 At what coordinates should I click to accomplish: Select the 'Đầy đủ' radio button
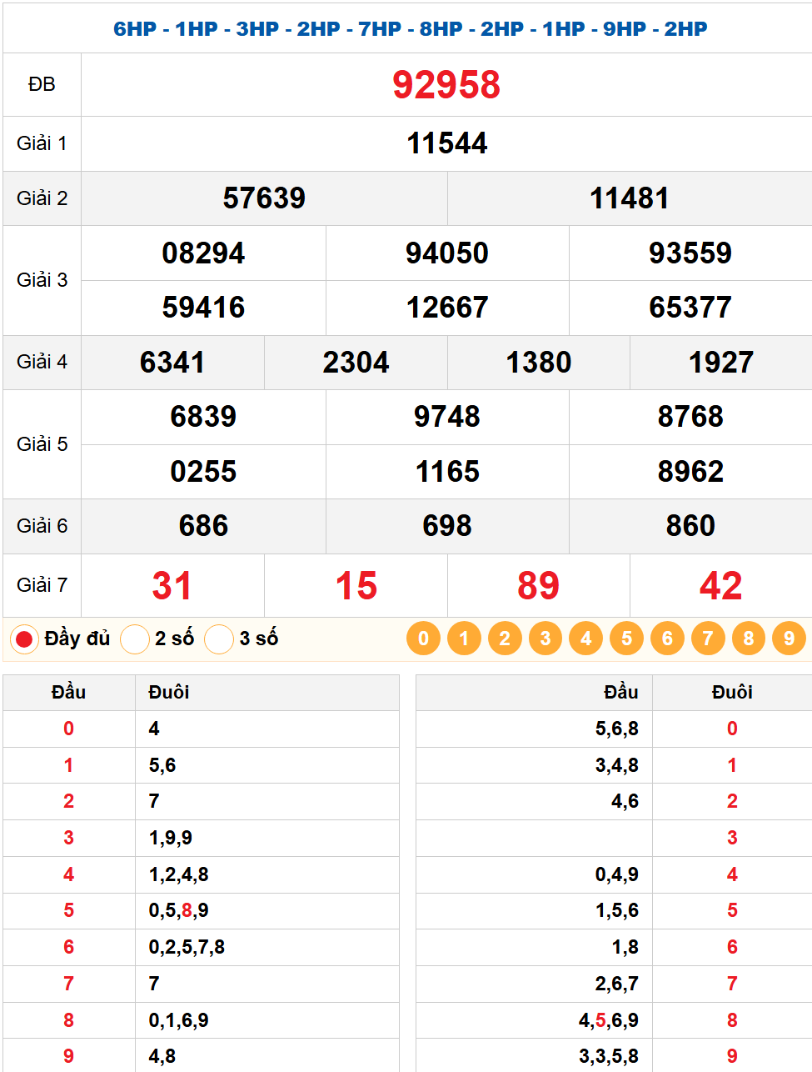click(24, 639)
